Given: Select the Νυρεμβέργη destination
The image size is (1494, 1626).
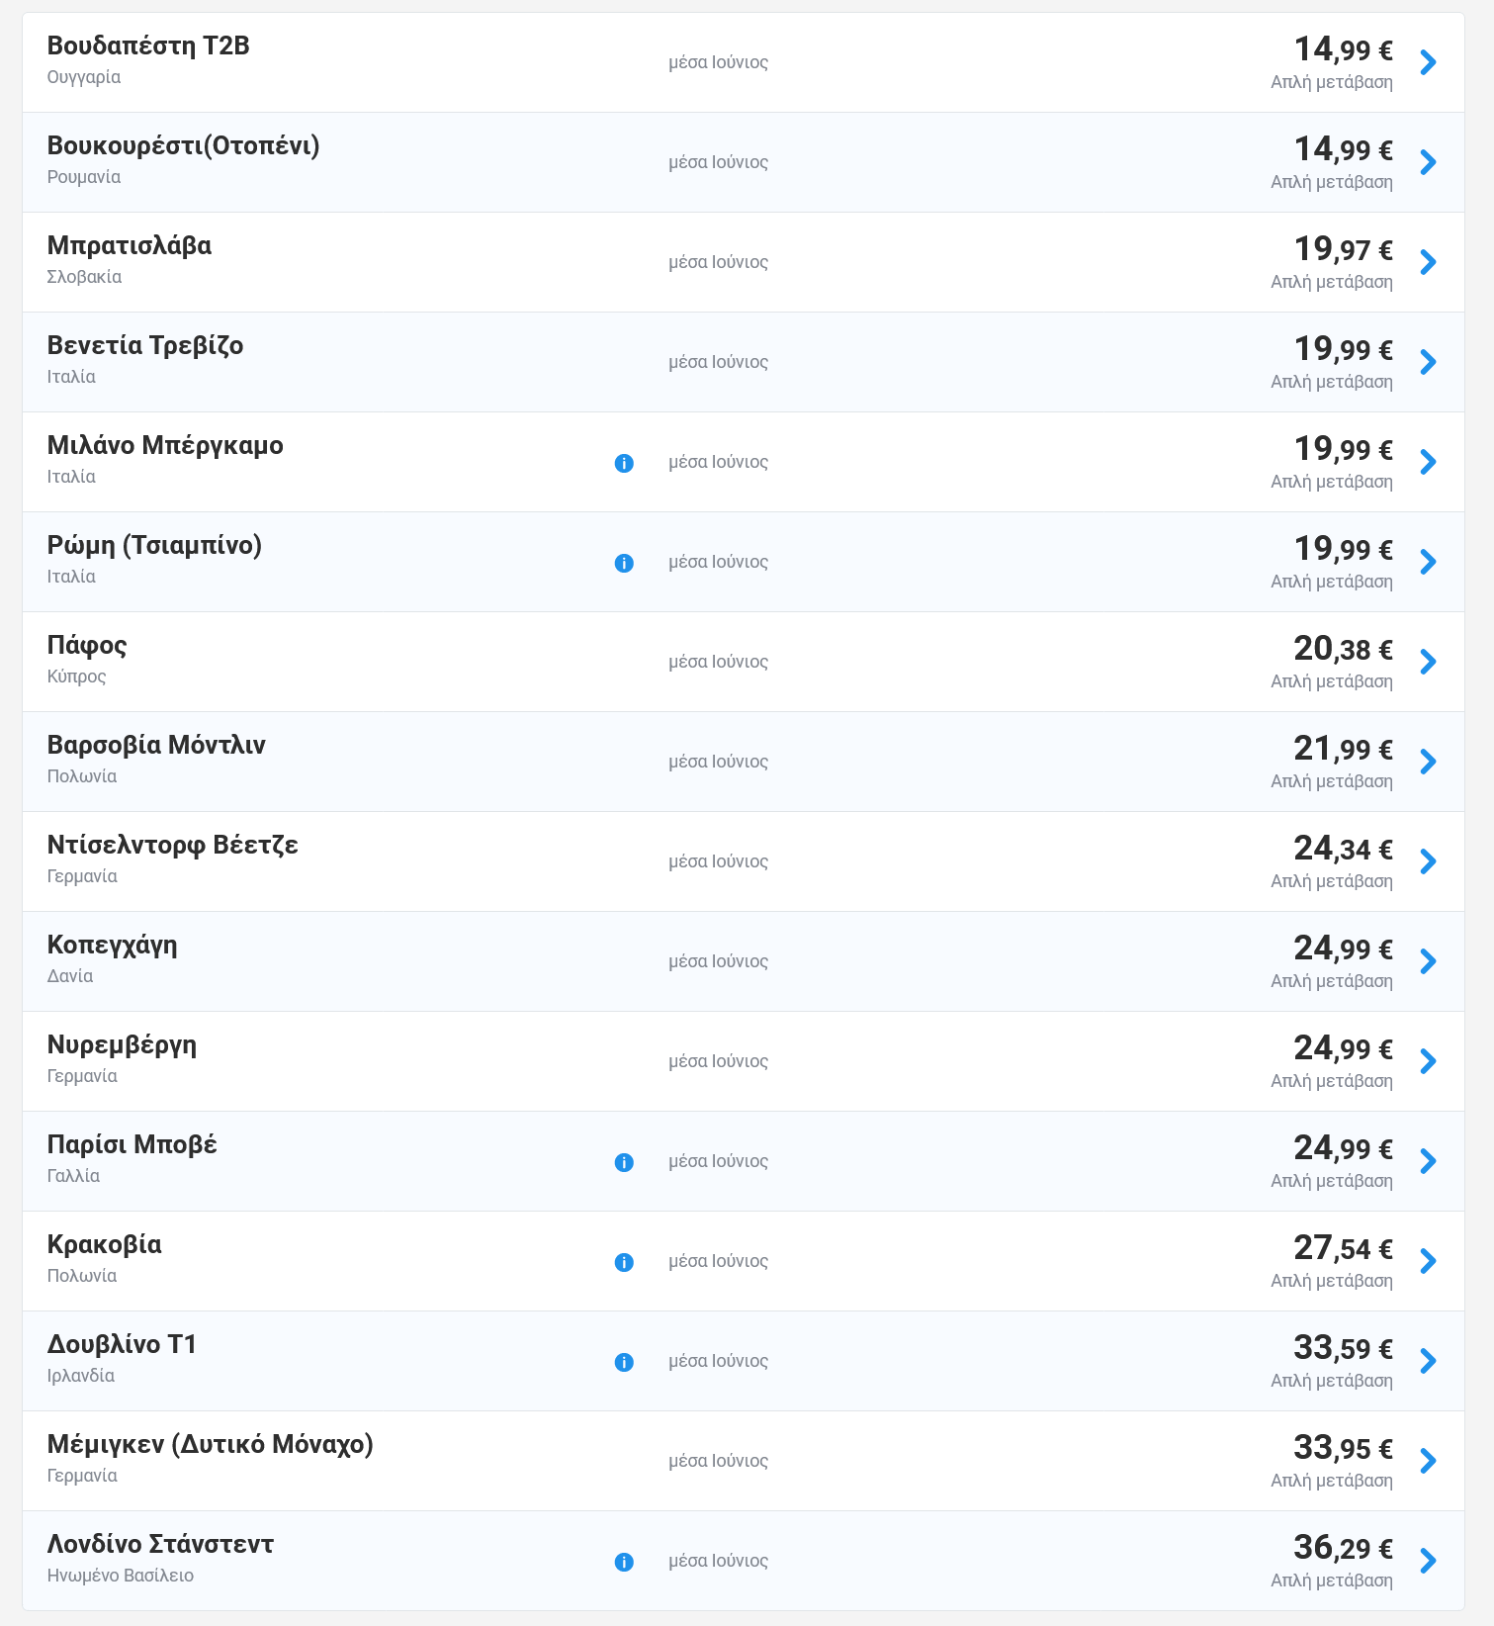Looking at the screenshot, I should pyautogui.click(x=744, y=1061).
